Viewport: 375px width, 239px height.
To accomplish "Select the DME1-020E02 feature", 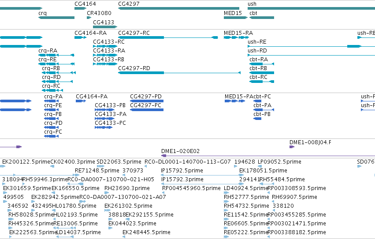I will (x=180, y=151).
